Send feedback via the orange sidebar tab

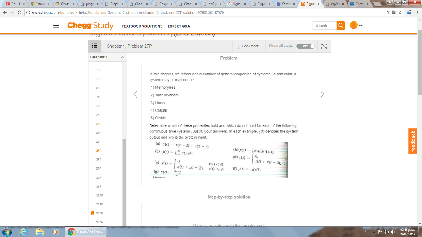tap(412, 141)
